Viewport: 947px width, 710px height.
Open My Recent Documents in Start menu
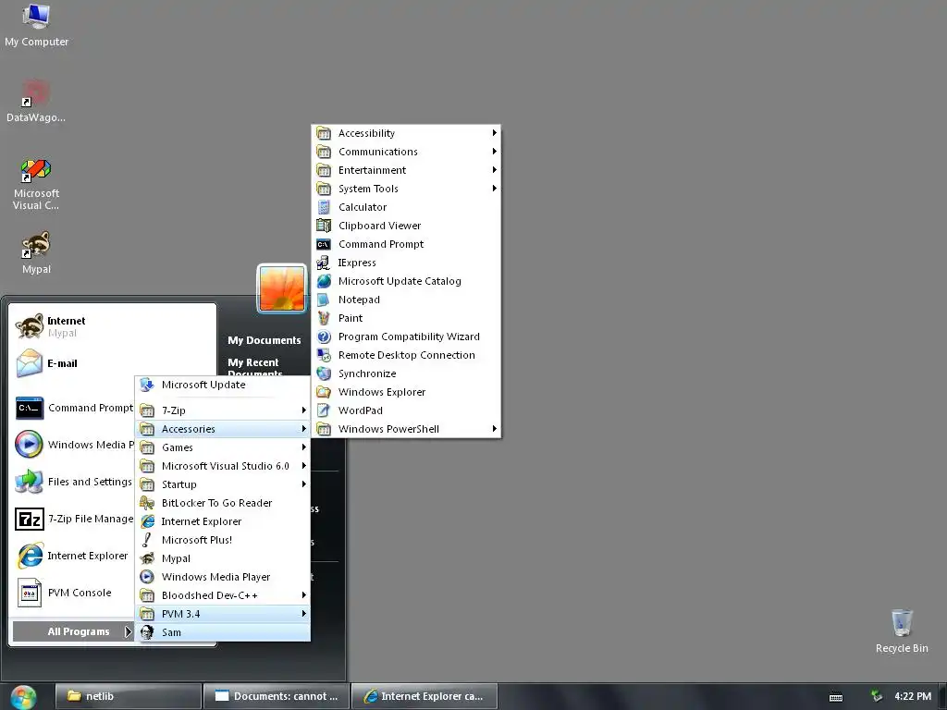pyautogui.click(x=254, y=367)
